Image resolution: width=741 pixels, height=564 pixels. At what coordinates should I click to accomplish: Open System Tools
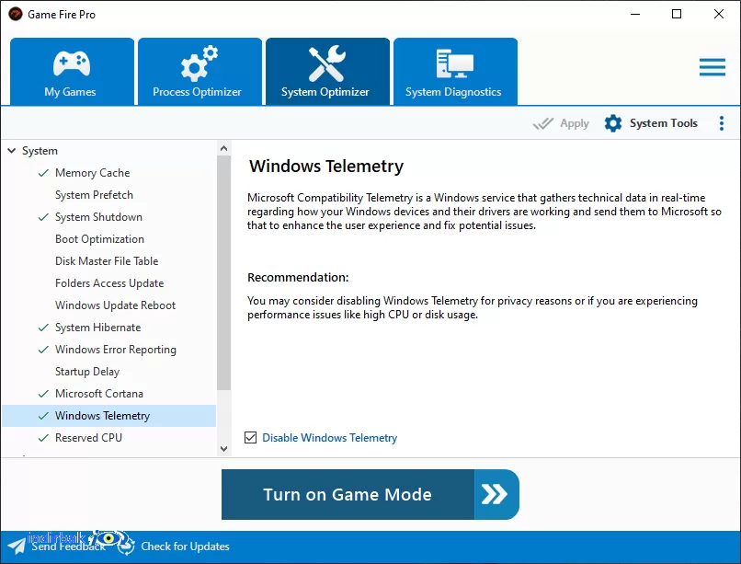coord(651,123)
